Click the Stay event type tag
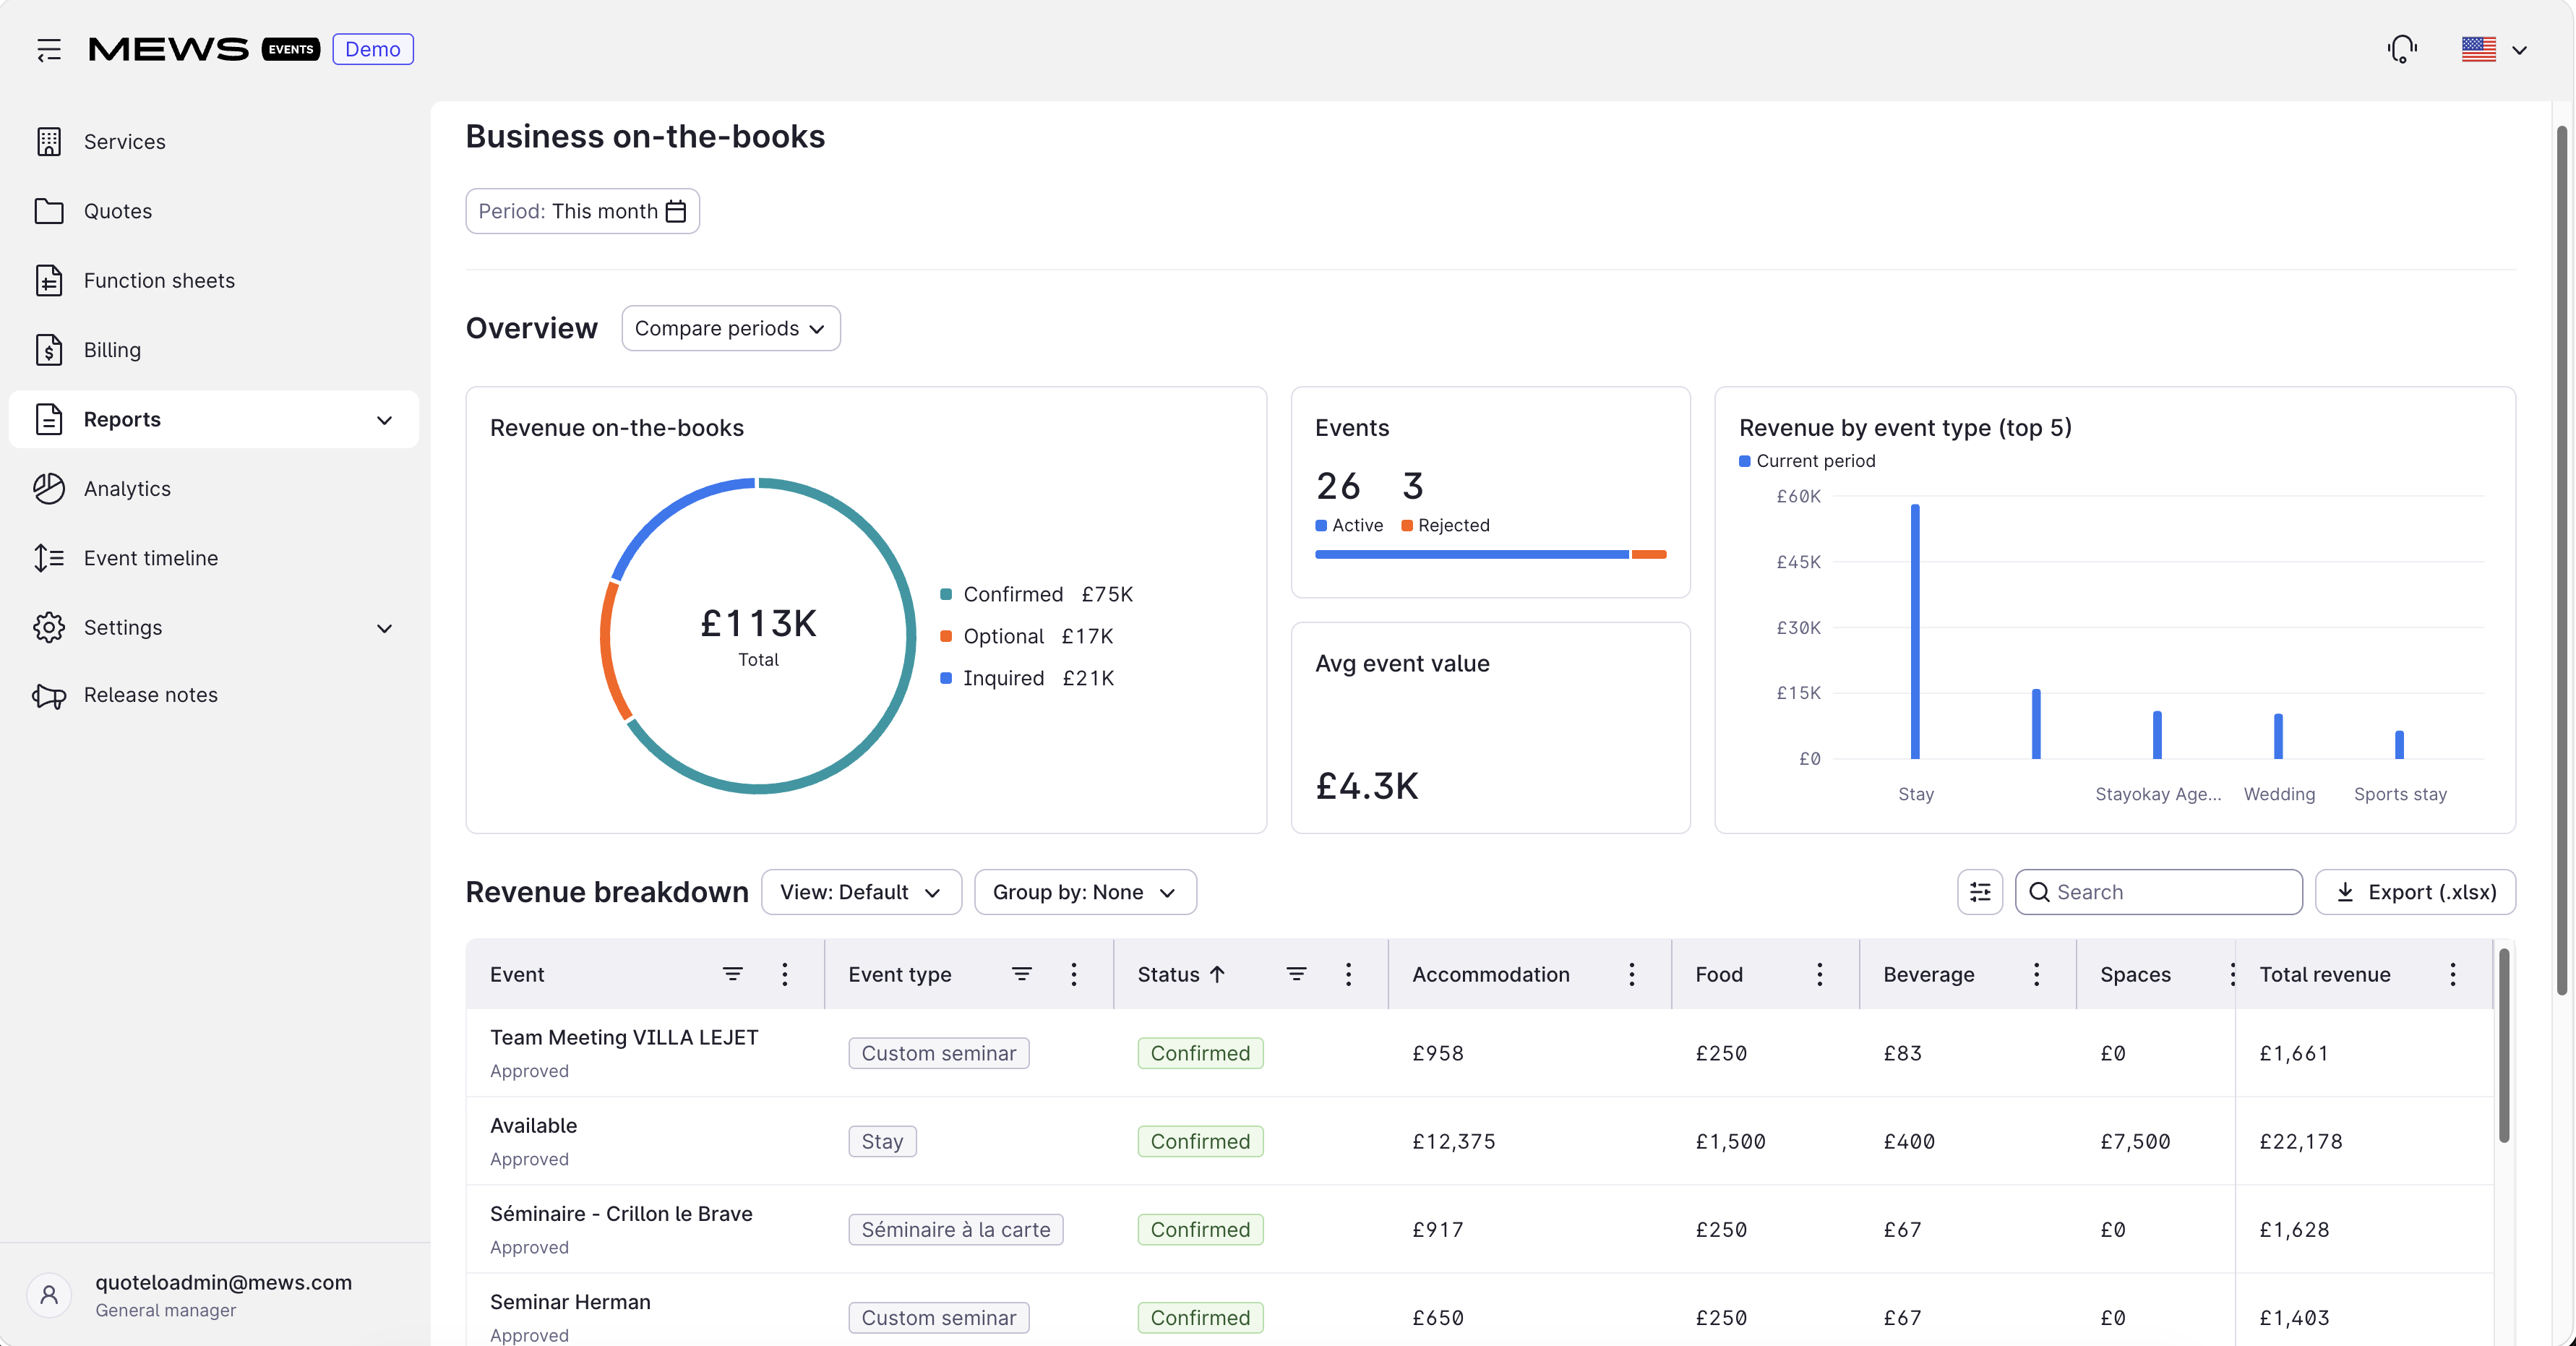This screenshot has height=1346, width=2576. tap(882, 1141)
